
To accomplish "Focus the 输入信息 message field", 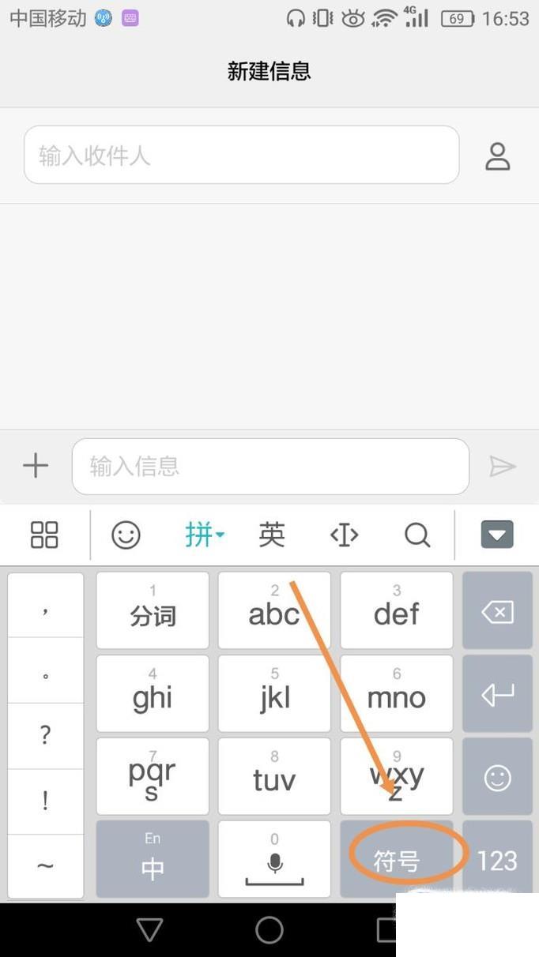I will click(270, 466).
